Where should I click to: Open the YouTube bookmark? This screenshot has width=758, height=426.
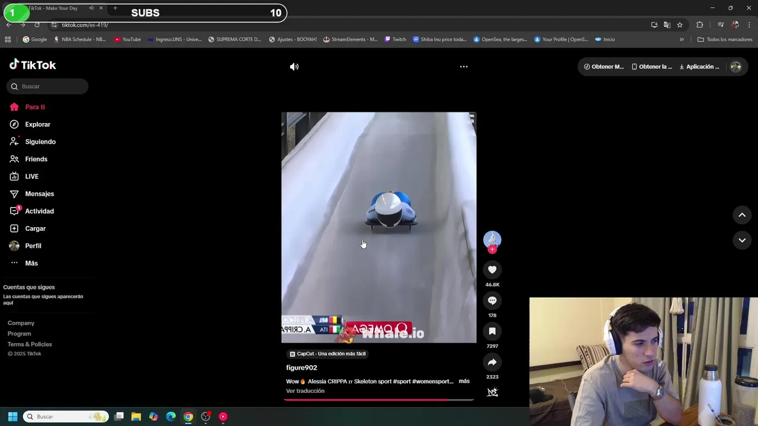click(x=127, y=40)
